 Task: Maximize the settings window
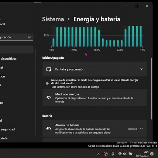click(137, 6)
